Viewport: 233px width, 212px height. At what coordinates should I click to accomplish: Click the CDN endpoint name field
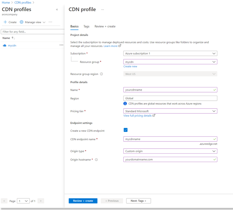170,139
